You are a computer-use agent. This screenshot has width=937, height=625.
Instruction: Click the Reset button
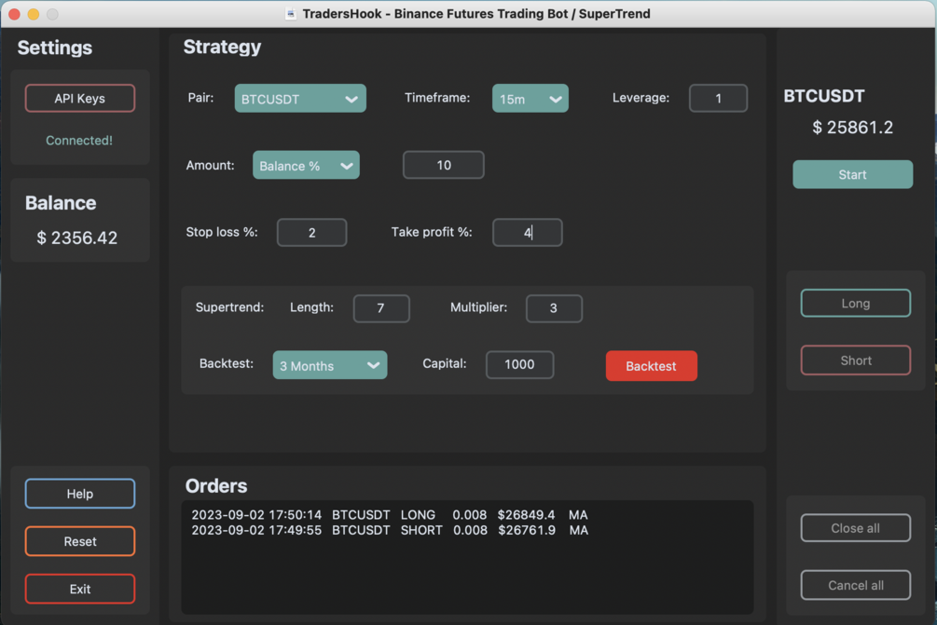click(x=79, y=541)
